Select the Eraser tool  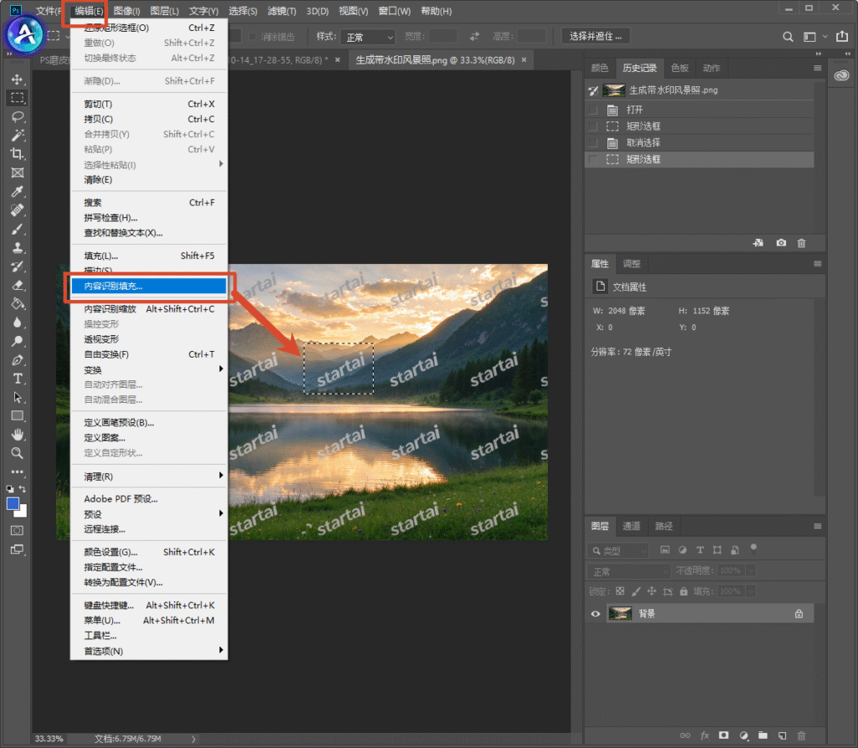[17, 285]
